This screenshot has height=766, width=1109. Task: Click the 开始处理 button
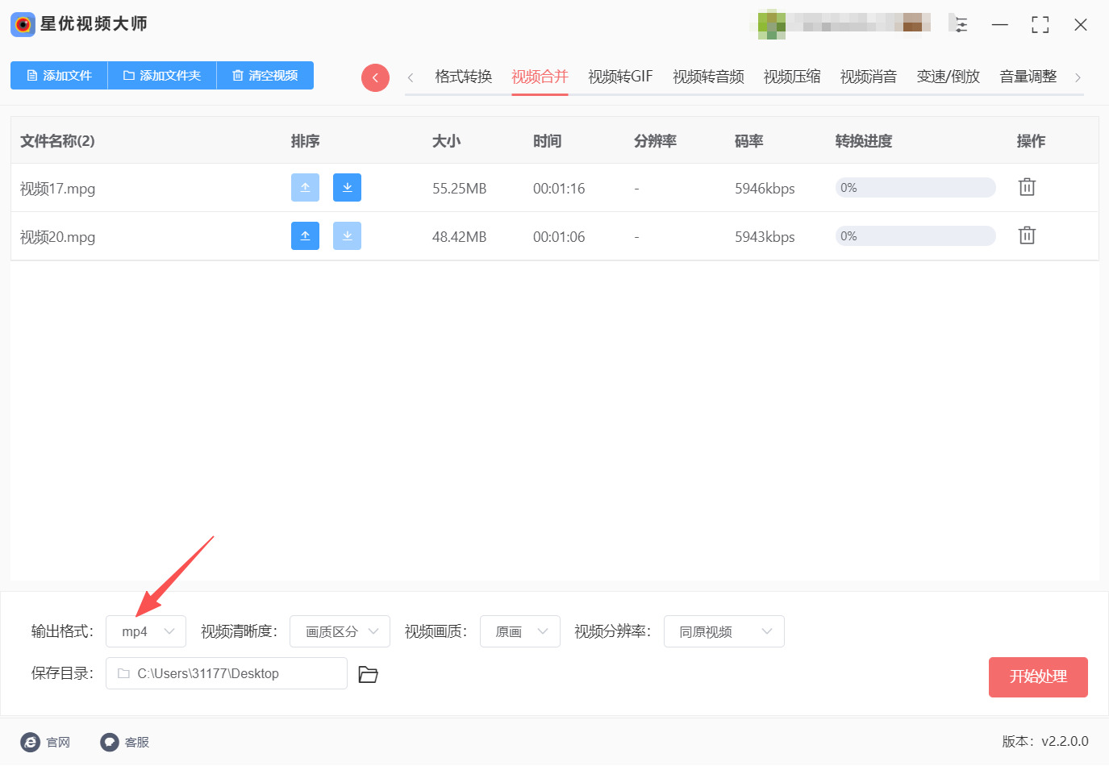1038,676
